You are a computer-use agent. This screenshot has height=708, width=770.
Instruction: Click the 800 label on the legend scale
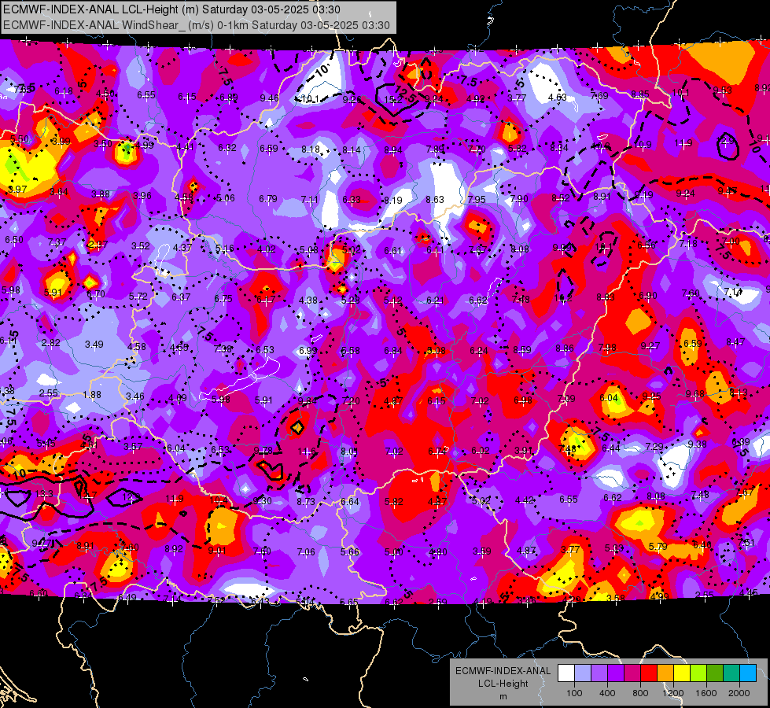640,693
